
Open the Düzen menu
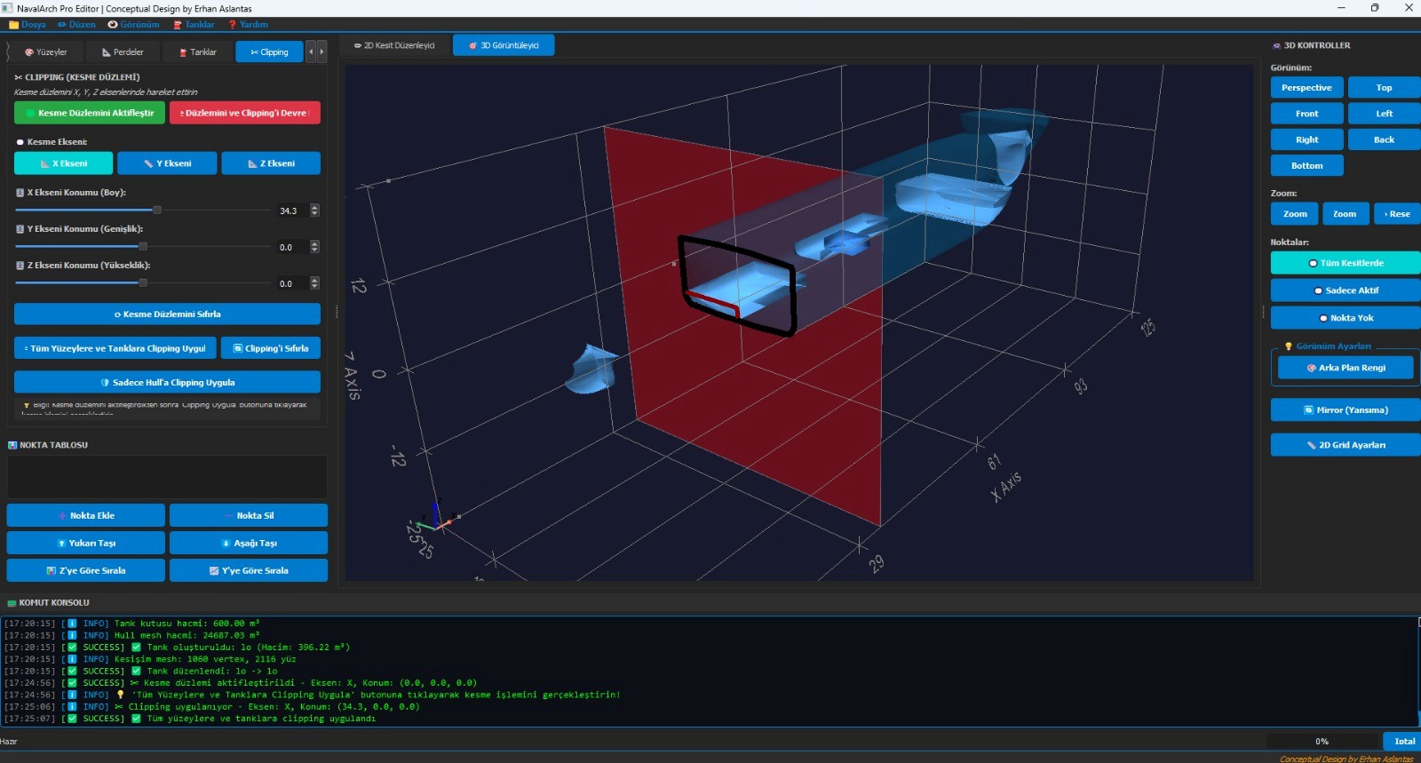click(76, 25)
